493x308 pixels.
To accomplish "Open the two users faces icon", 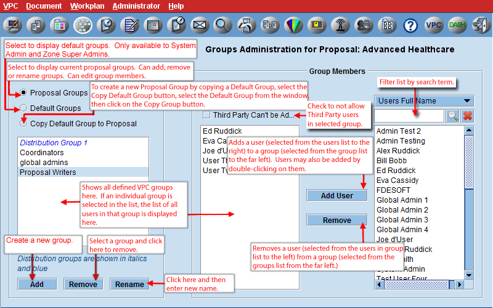I will (364, 25).
